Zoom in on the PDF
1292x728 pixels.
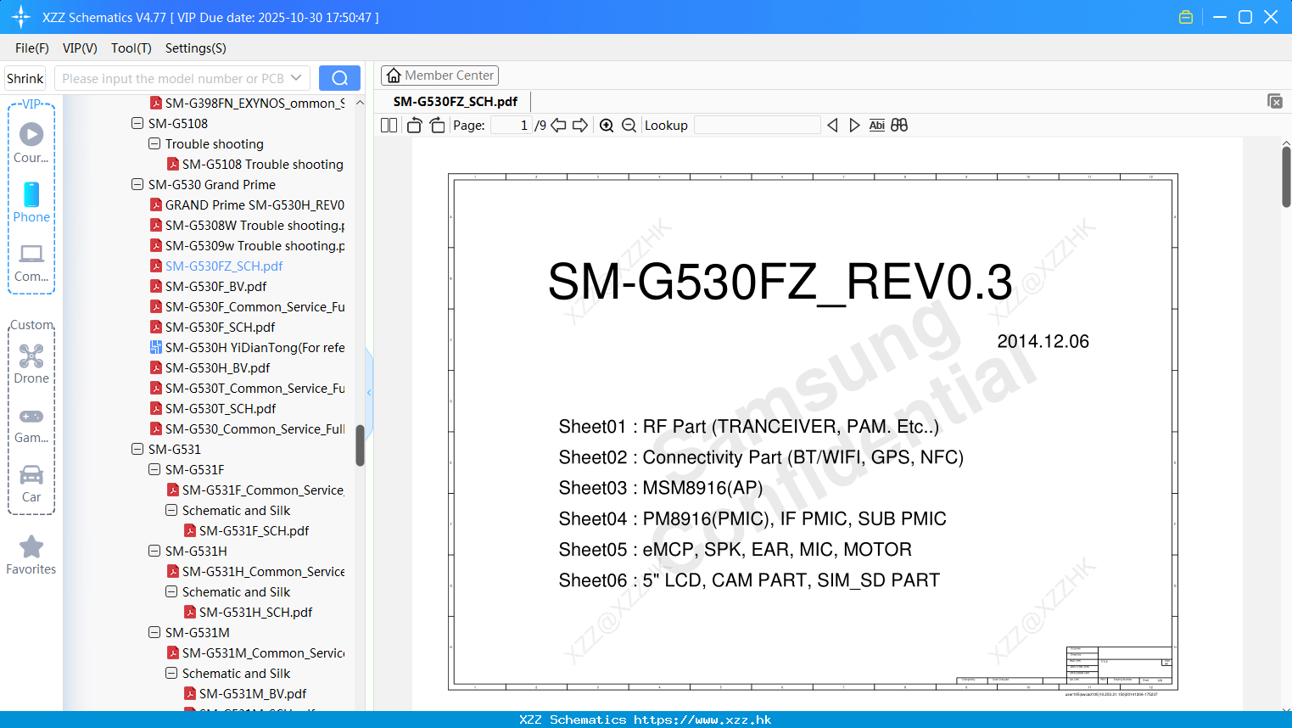[x=607, y=125]
